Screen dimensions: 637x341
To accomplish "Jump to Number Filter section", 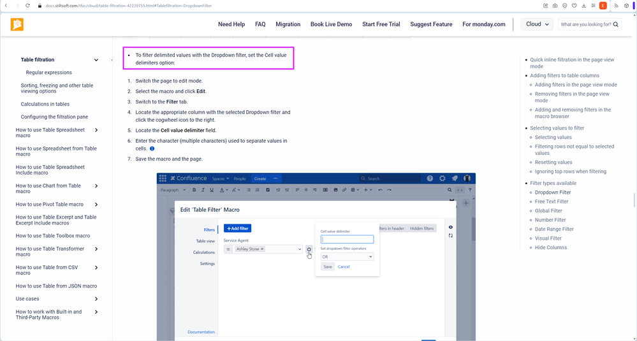I will coord(550,220).
